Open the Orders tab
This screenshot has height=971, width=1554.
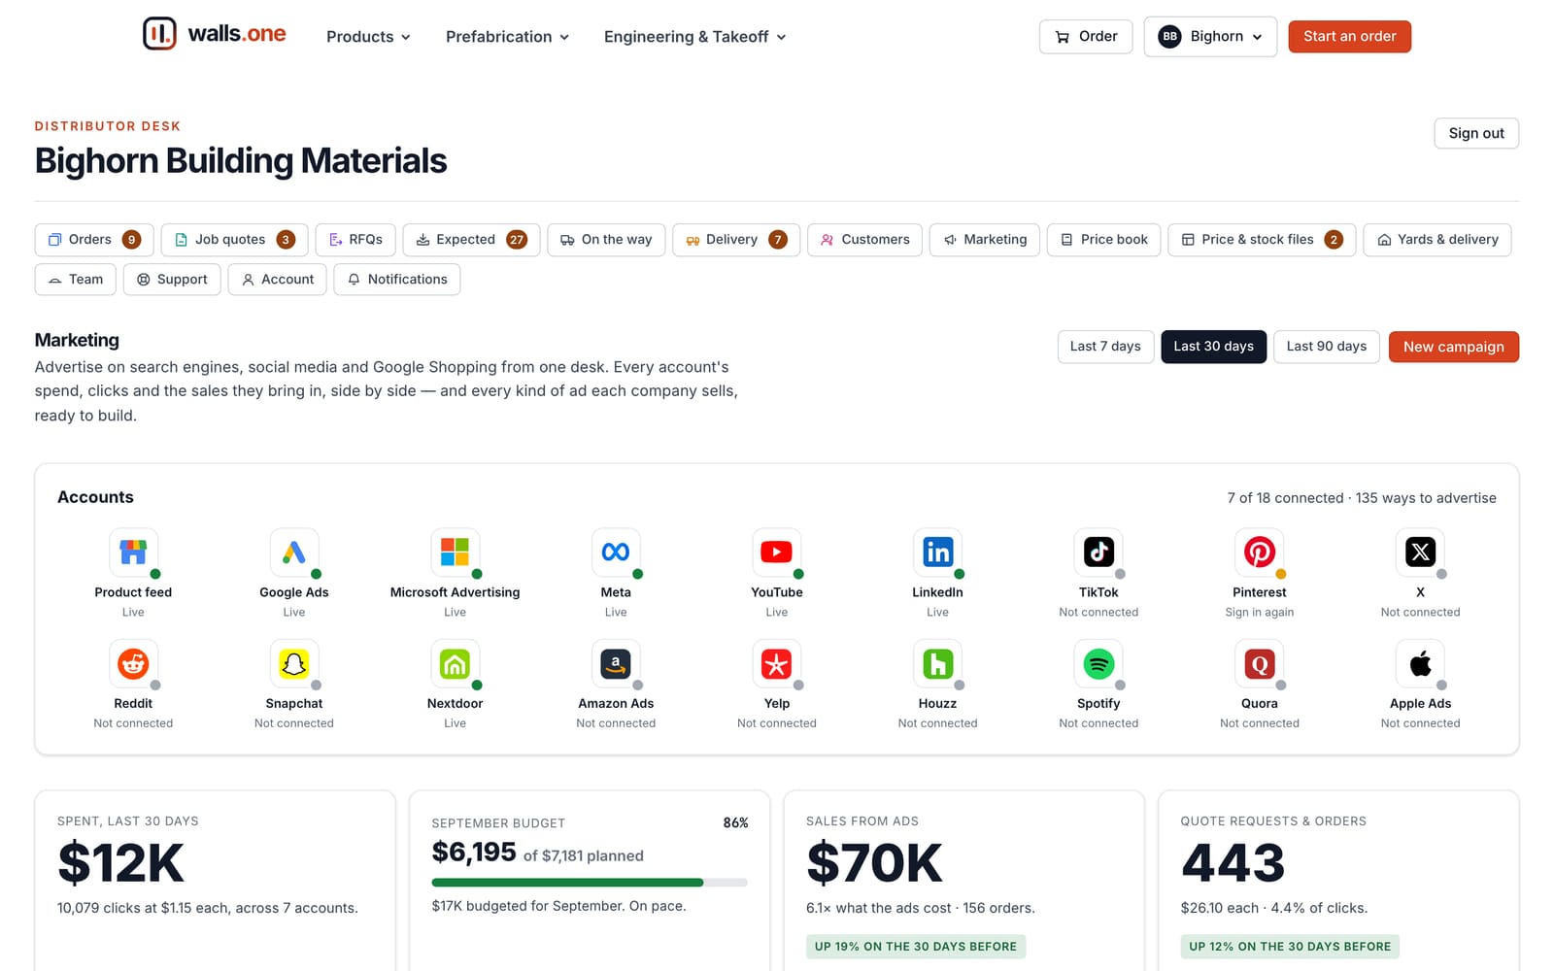click(x=94, y=240)
